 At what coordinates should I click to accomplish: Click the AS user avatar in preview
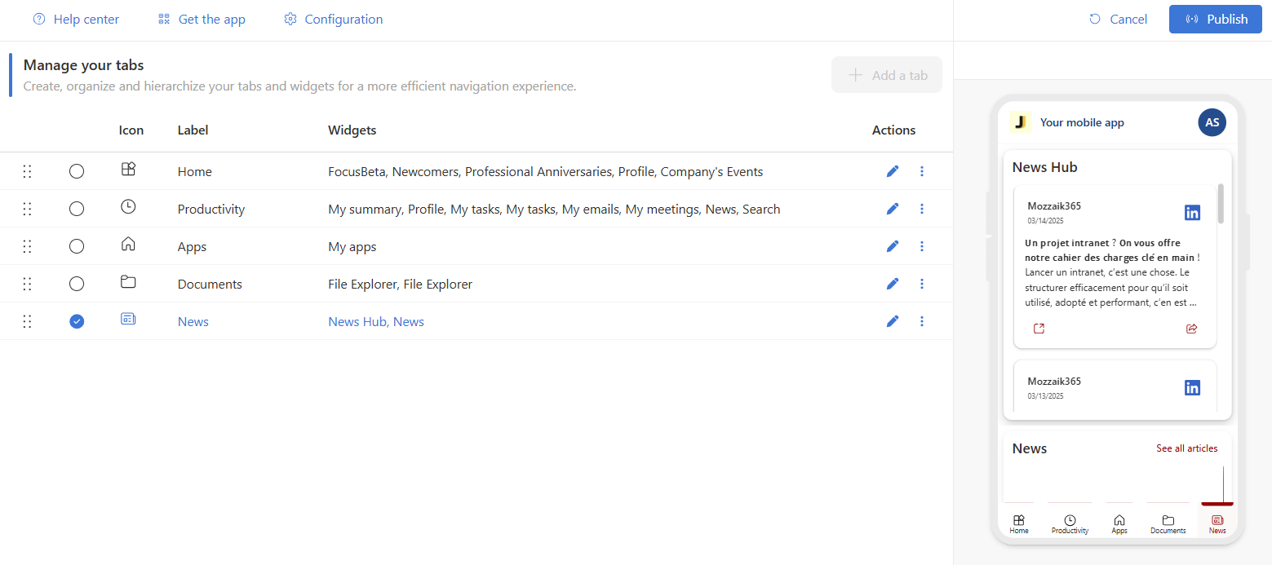[1212, 122]
